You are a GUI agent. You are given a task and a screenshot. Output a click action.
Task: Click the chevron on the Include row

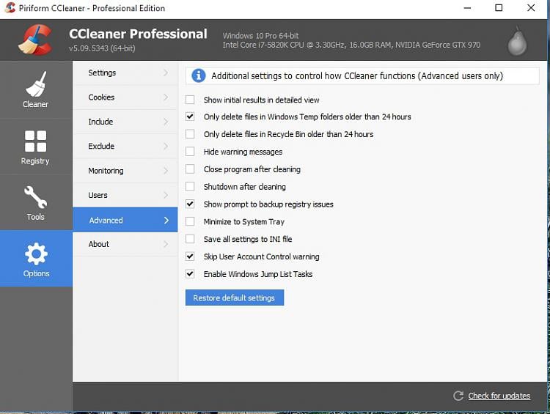(x=166, y=122)
